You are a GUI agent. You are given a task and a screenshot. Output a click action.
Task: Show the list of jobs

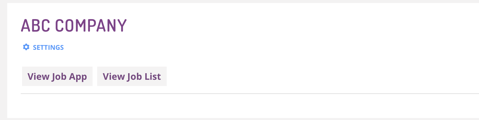pos(132,76)
